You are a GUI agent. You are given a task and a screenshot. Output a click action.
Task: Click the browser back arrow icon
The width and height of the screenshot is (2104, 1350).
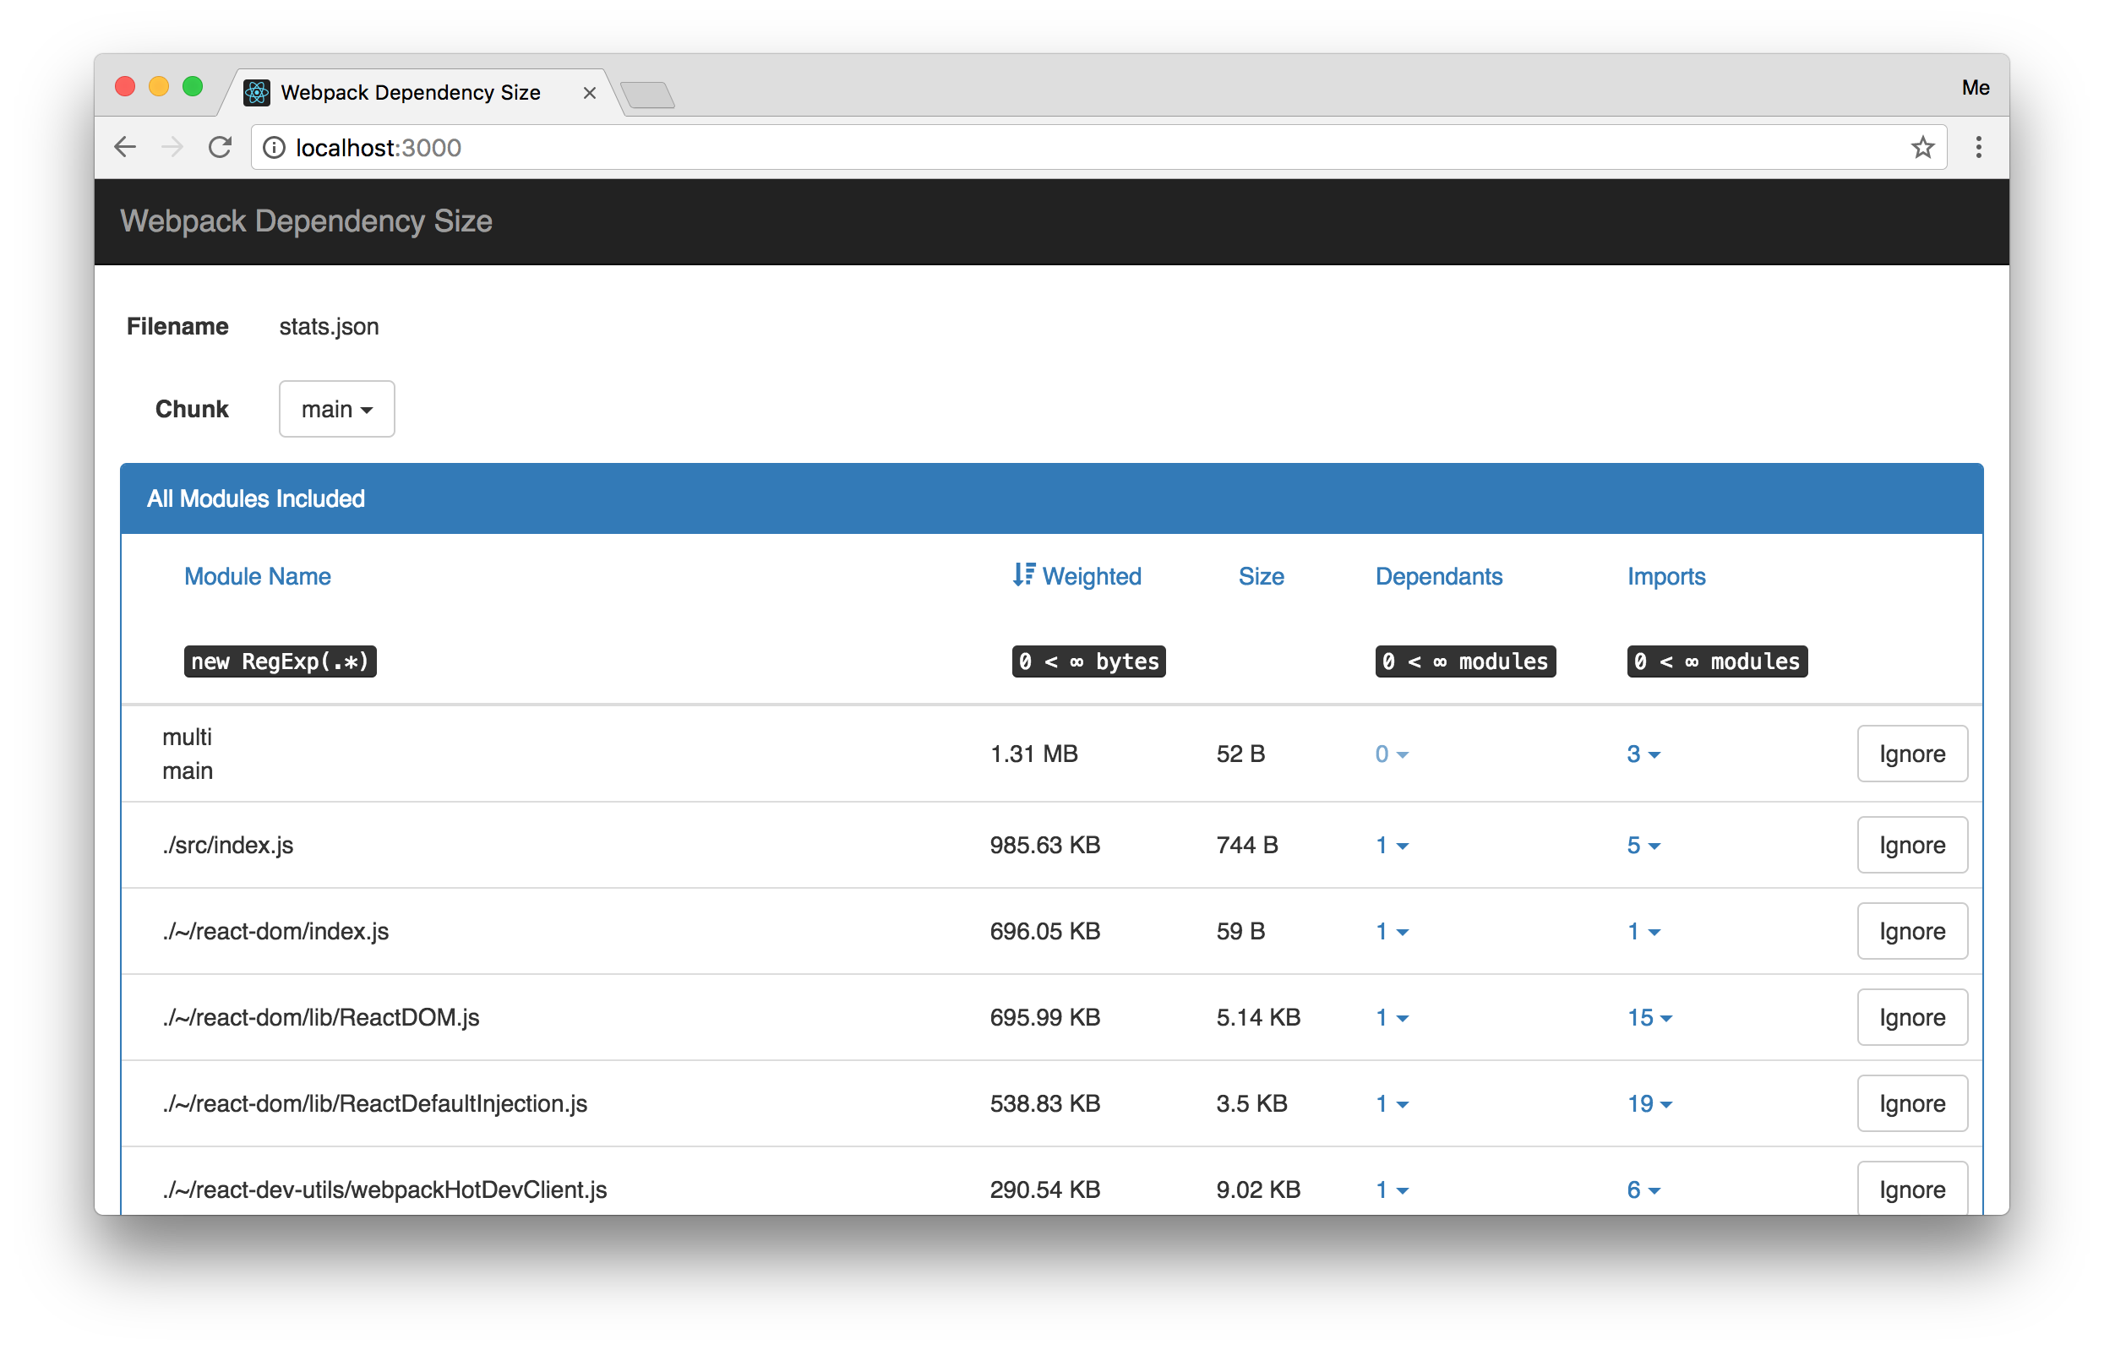125,147
